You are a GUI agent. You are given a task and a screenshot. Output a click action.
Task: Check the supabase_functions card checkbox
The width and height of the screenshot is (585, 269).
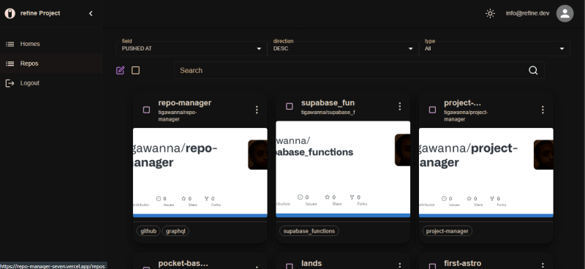click(x=289, y=106)
